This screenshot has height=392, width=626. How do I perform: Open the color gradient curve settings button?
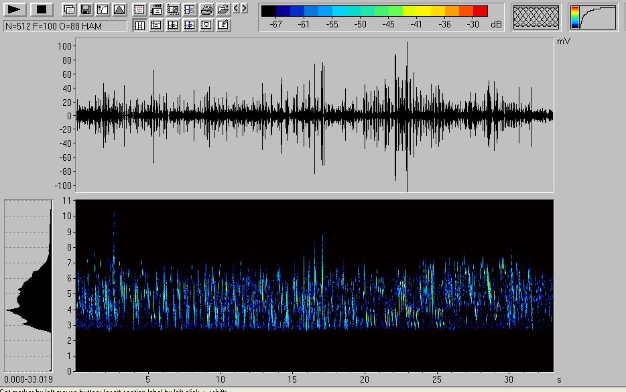pyautogui.click(x=594, y=17)
